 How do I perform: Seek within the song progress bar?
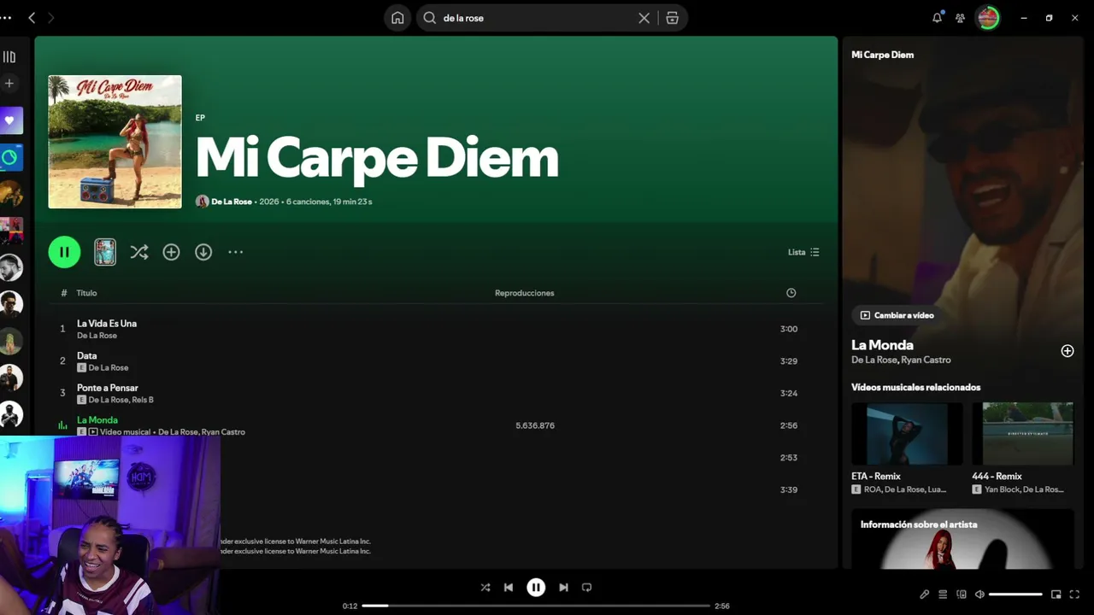coord(536,606)
